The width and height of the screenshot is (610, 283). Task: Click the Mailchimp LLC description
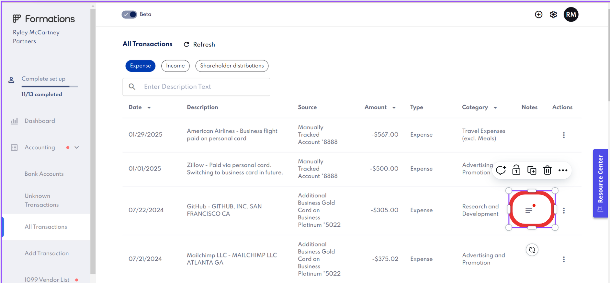click(232, 259)
